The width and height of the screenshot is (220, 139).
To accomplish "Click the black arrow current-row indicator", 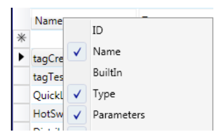I will [x=21, y=57].
